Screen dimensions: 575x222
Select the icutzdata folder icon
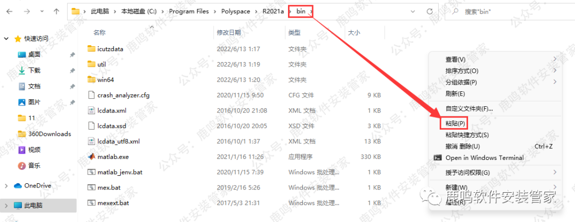(x=92, y=48)
